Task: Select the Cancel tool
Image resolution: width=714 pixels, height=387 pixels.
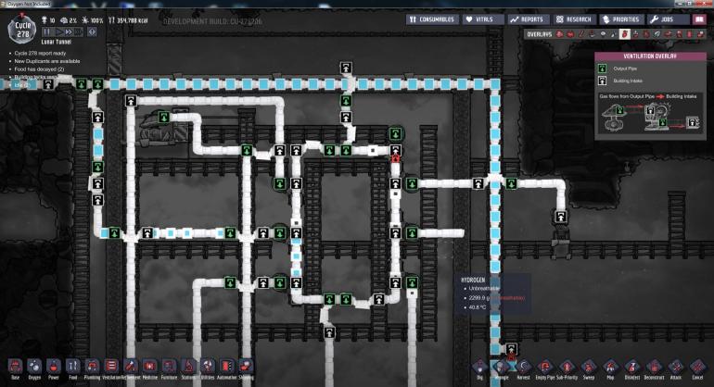Action: click(696, 368)
